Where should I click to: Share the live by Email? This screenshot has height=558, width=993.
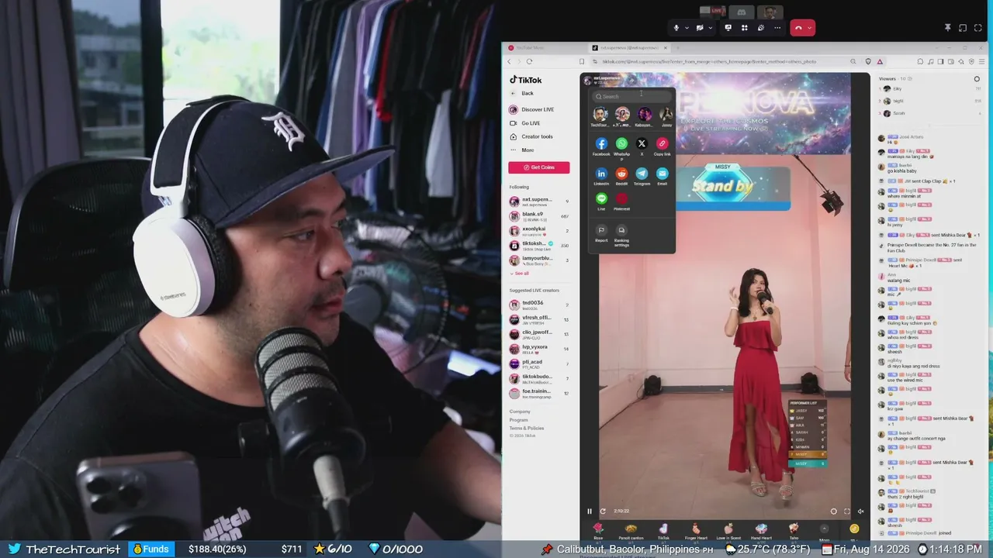point(662,174)
